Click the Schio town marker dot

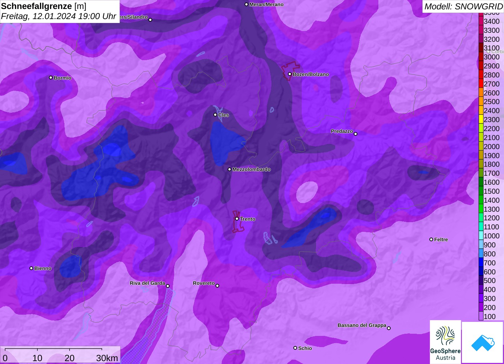[x=295, y=348]
